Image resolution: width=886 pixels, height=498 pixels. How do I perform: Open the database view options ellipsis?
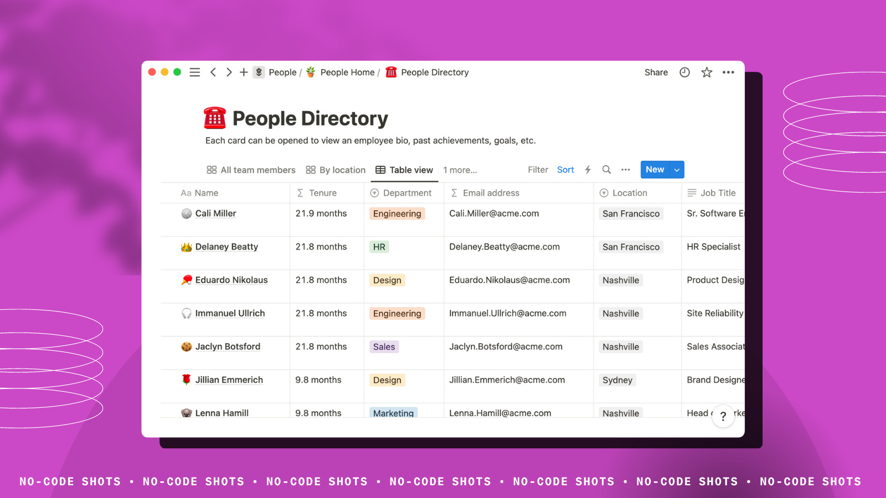click(x=626, y=170)
